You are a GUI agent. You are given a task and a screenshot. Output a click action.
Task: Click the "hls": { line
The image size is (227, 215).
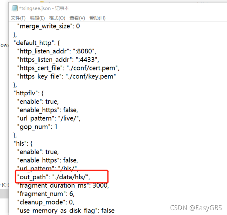click(23, 144)
